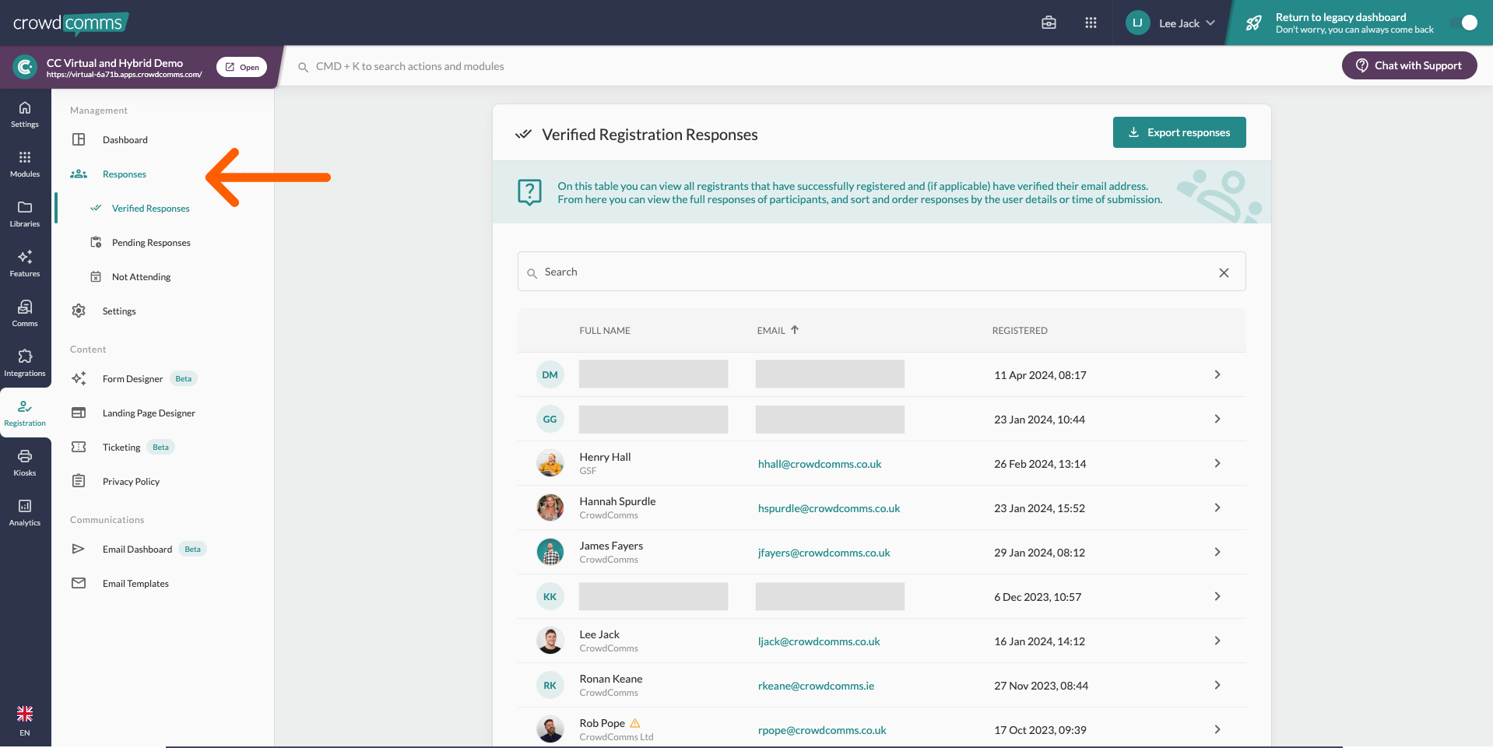Open the apps grid icon in header
The image size is (1493, 748).
point(1091,23)
